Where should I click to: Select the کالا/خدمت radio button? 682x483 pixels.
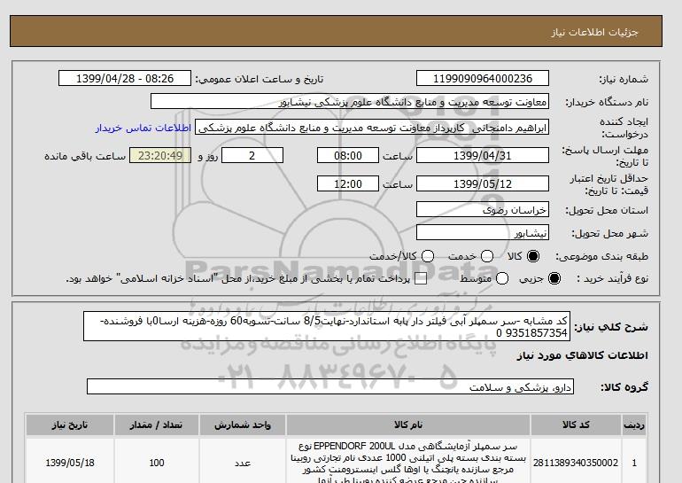coord(428,256)
